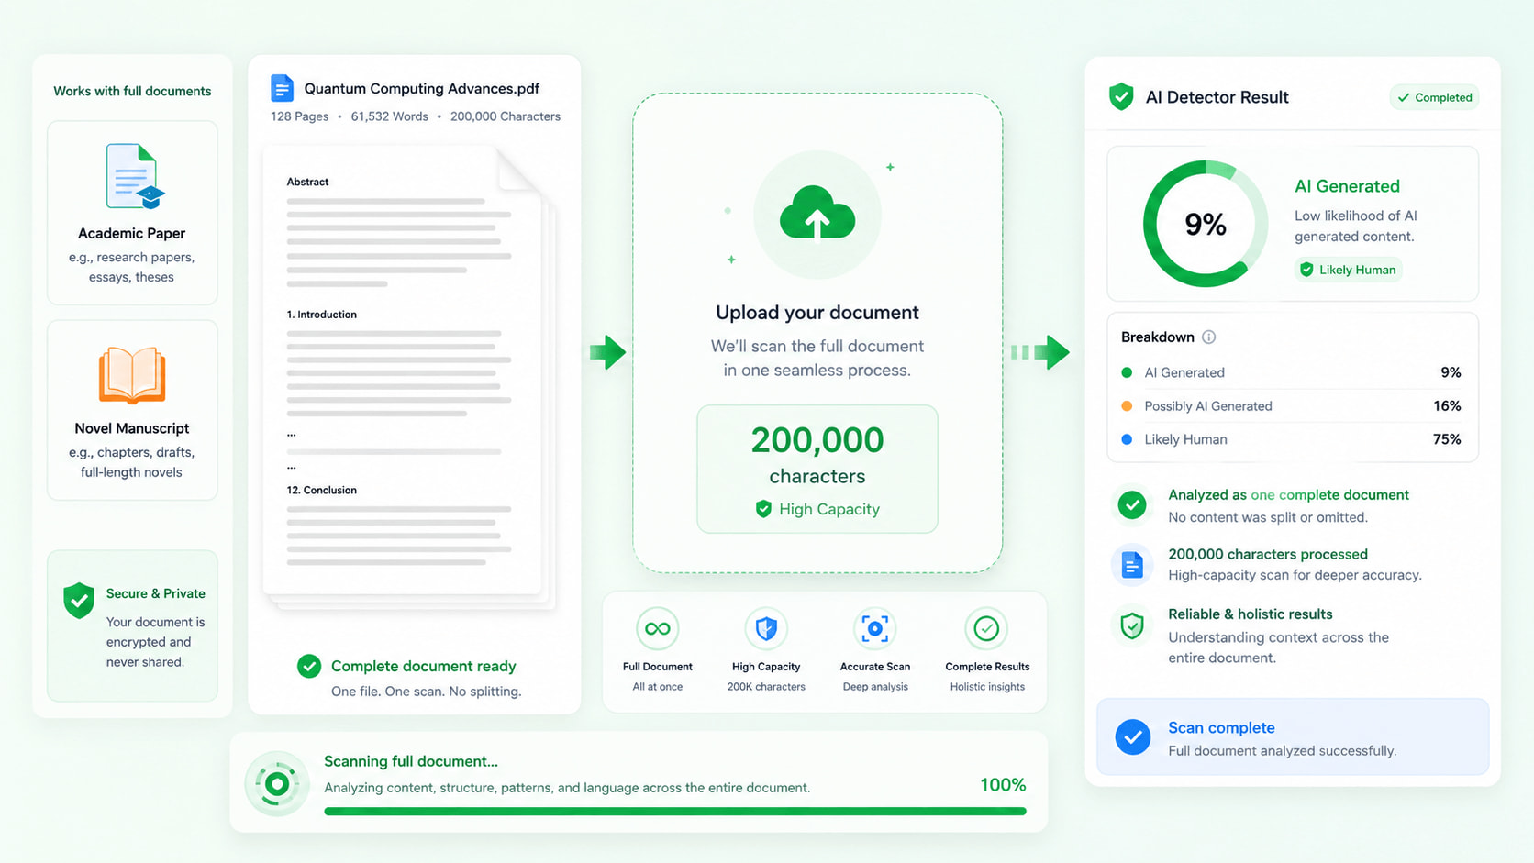Screen dimensions: 1534x863
Task: Click the Academic Paper document icon
Action: [134, 176]
